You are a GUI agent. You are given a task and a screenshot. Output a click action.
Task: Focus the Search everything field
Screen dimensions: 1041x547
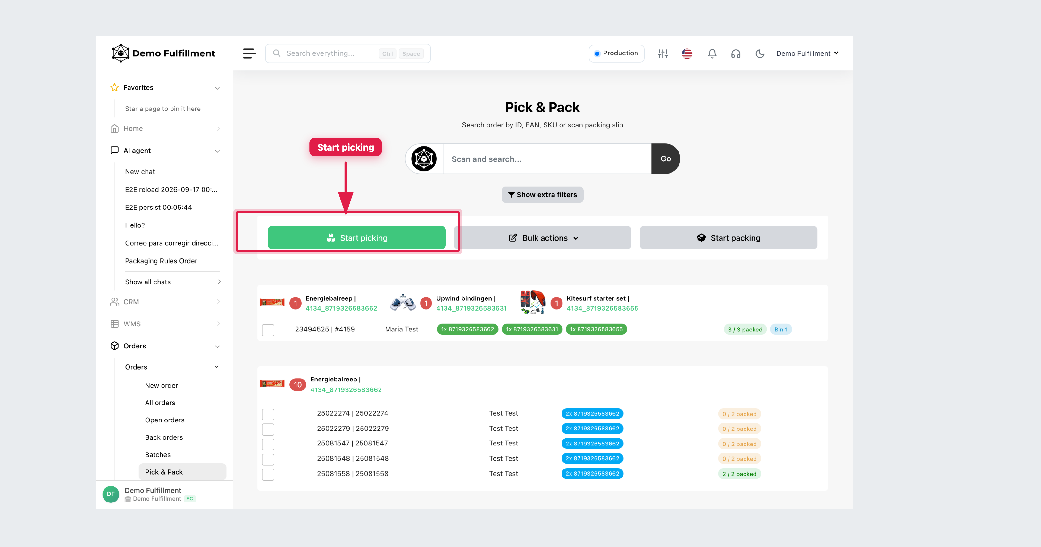click(x=347, y=53)
